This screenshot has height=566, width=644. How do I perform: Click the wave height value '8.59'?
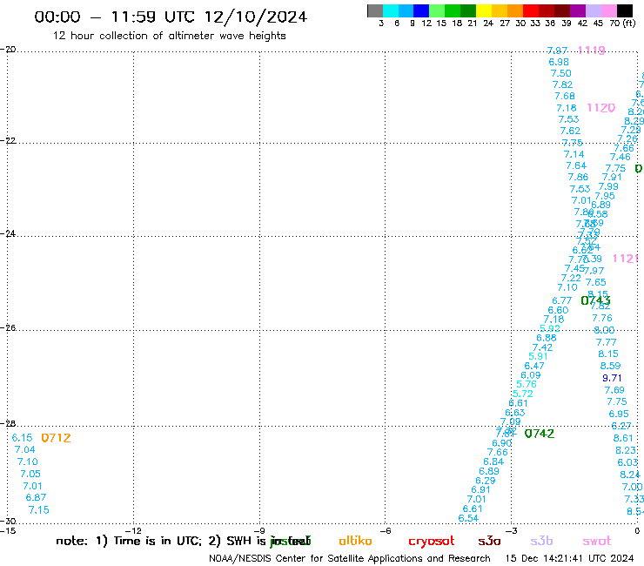[610, 366]
